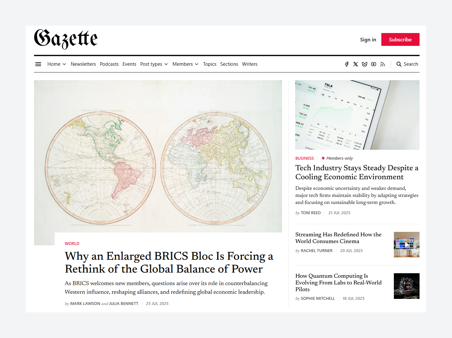Expand the Members dropdown

tap(185, 64)
